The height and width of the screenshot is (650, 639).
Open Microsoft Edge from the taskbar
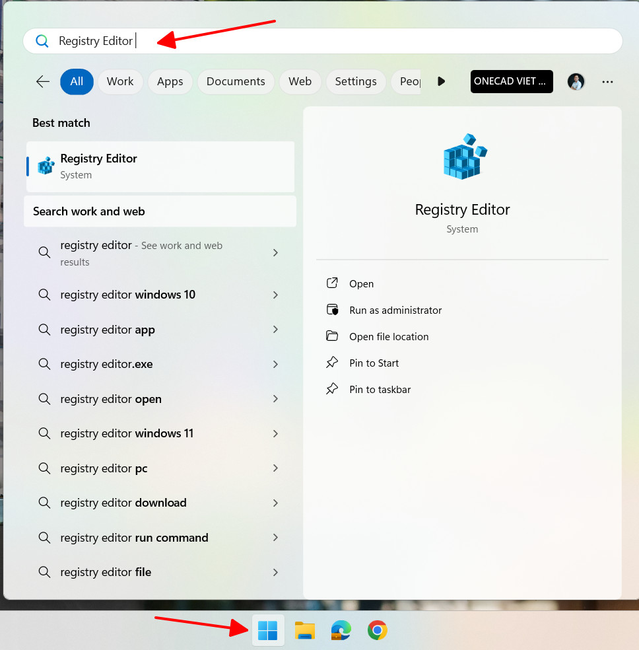click(341, 631)
